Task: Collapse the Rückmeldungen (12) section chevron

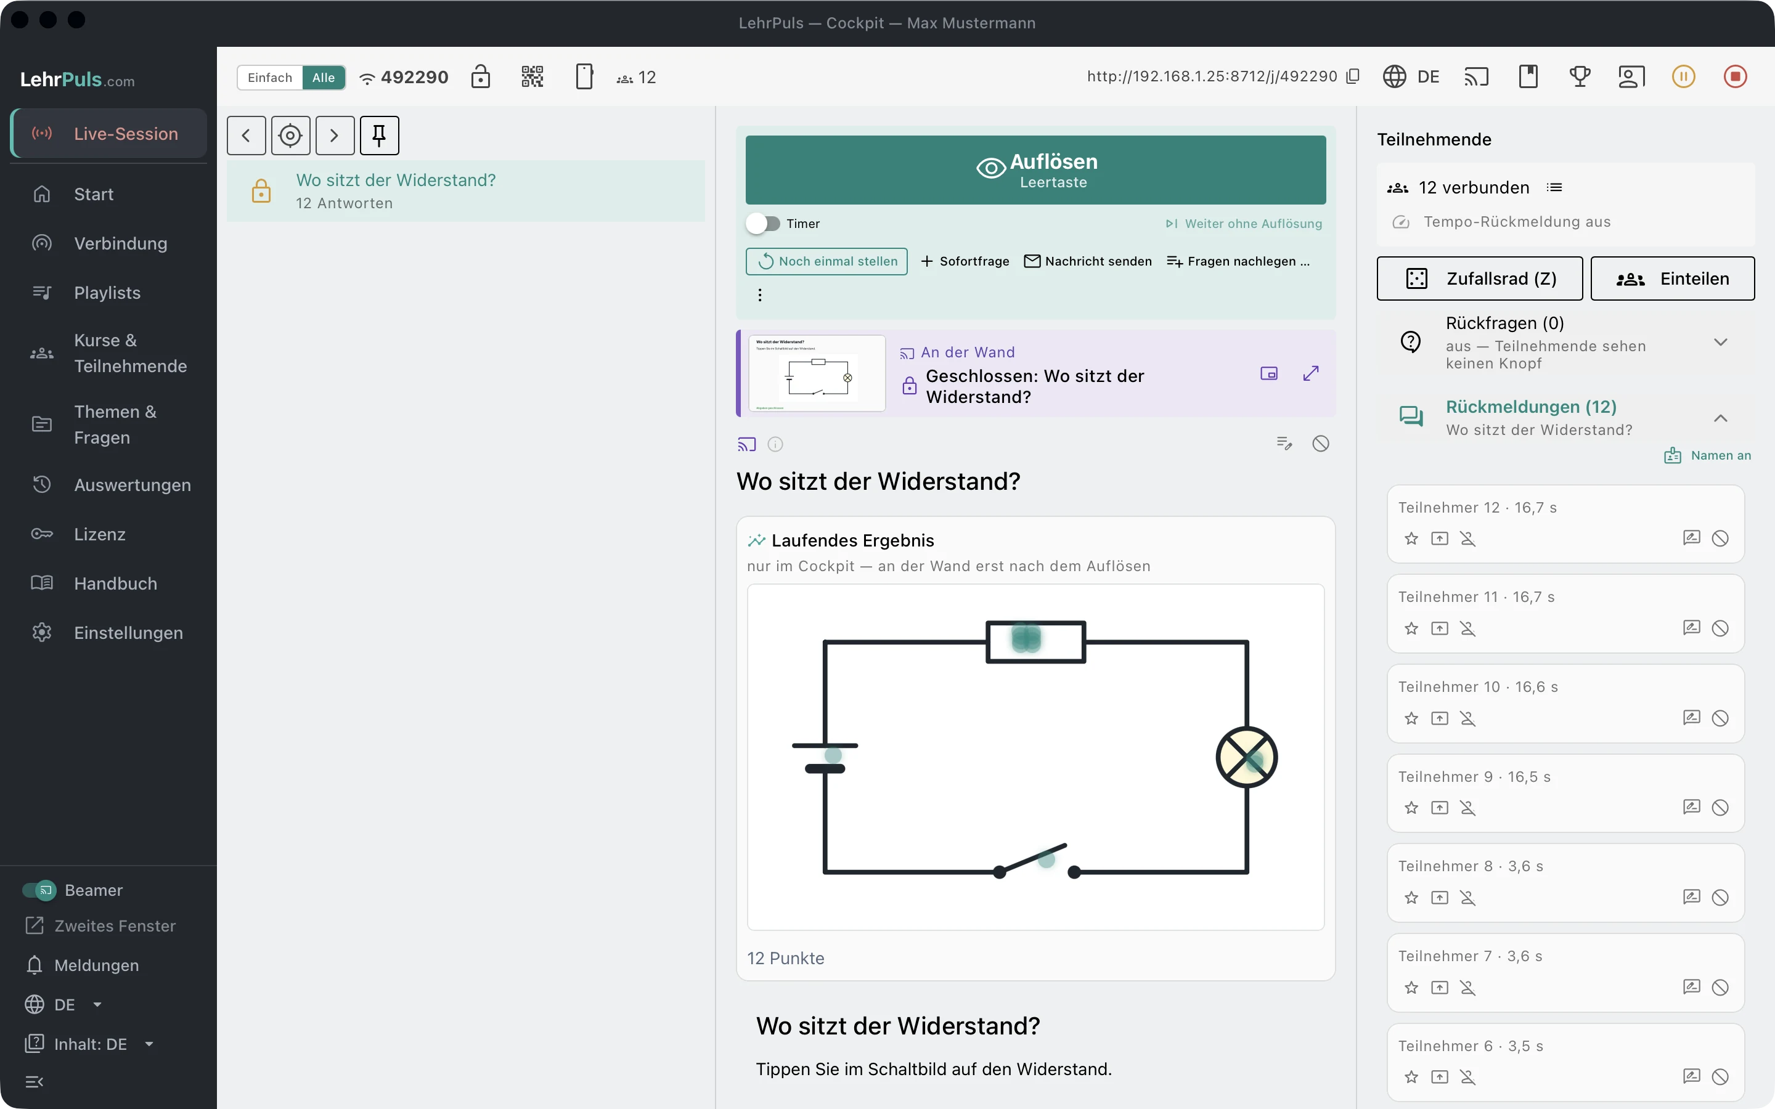Action: pos(1720,418)
